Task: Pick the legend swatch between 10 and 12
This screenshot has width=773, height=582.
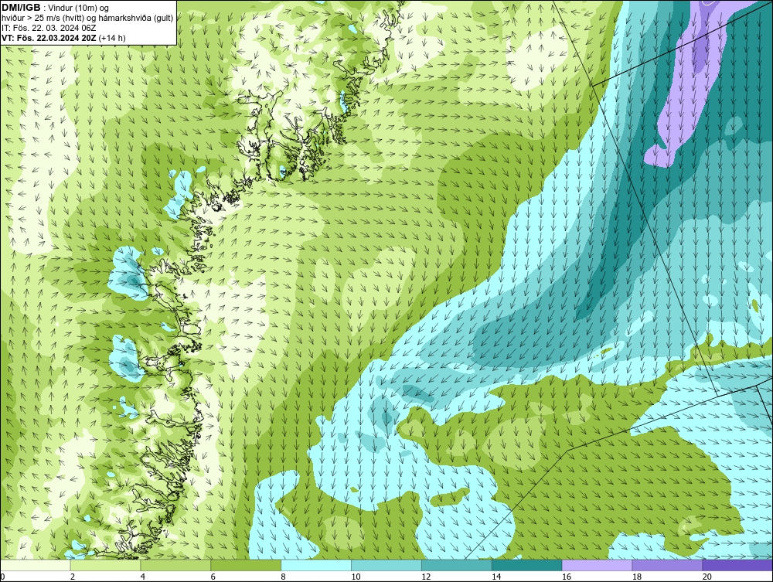Action: point(386,565)
